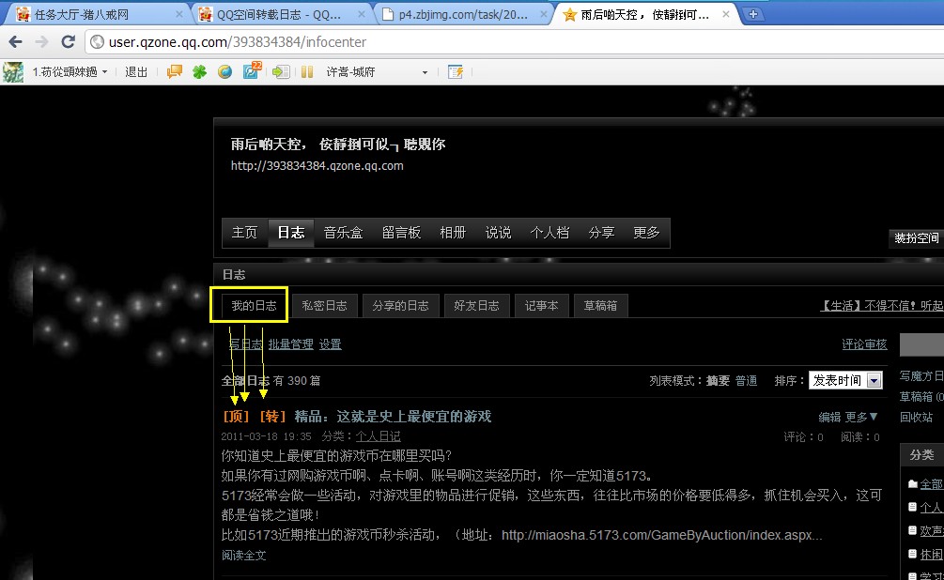Click the green clover icon

tap(199, 72)
